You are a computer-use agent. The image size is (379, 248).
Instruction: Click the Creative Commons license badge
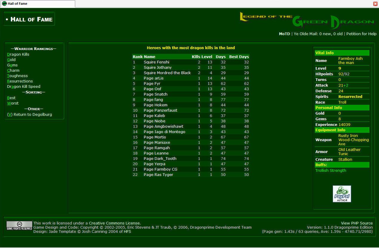pos(19,226)
